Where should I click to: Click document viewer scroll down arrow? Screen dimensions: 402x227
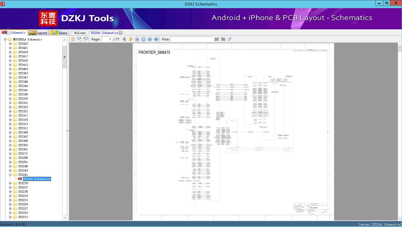(x=400, y=219)
